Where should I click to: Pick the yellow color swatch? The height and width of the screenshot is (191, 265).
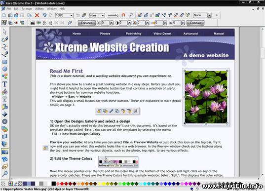tap(103, 184)
